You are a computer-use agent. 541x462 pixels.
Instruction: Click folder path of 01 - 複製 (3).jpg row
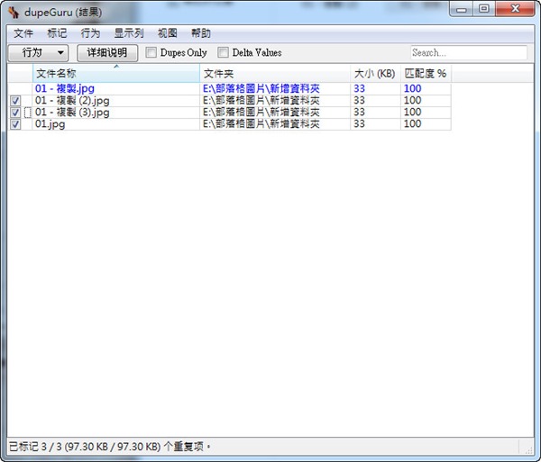click(261, 113)
